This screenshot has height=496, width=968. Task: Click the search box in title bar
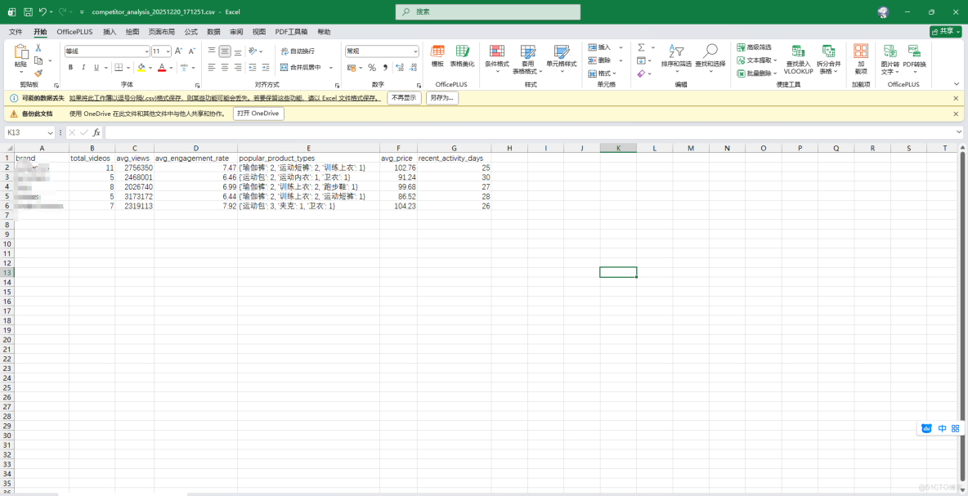pyautogui.click(x=488, y=12)
